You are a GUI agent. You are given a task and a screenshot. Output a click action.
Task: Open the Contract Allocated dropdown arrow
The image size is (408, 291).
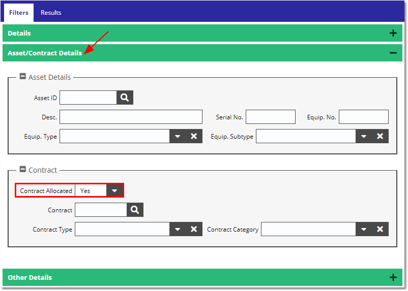click(114, 191)
